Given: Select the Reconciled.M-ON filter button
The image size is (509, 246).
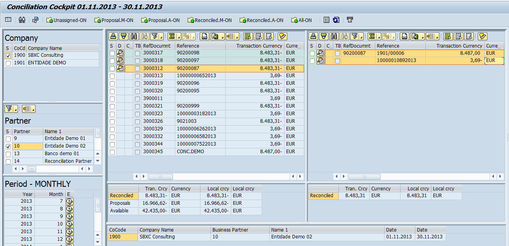Looking at the screenshot, I should pos(209,20).
